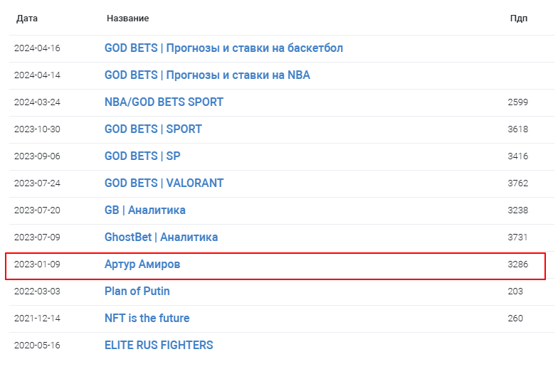The height and width of the screenshot is (369, 558).
Task: Click GB | Аналитика link
Action: [x=145, y=210]
